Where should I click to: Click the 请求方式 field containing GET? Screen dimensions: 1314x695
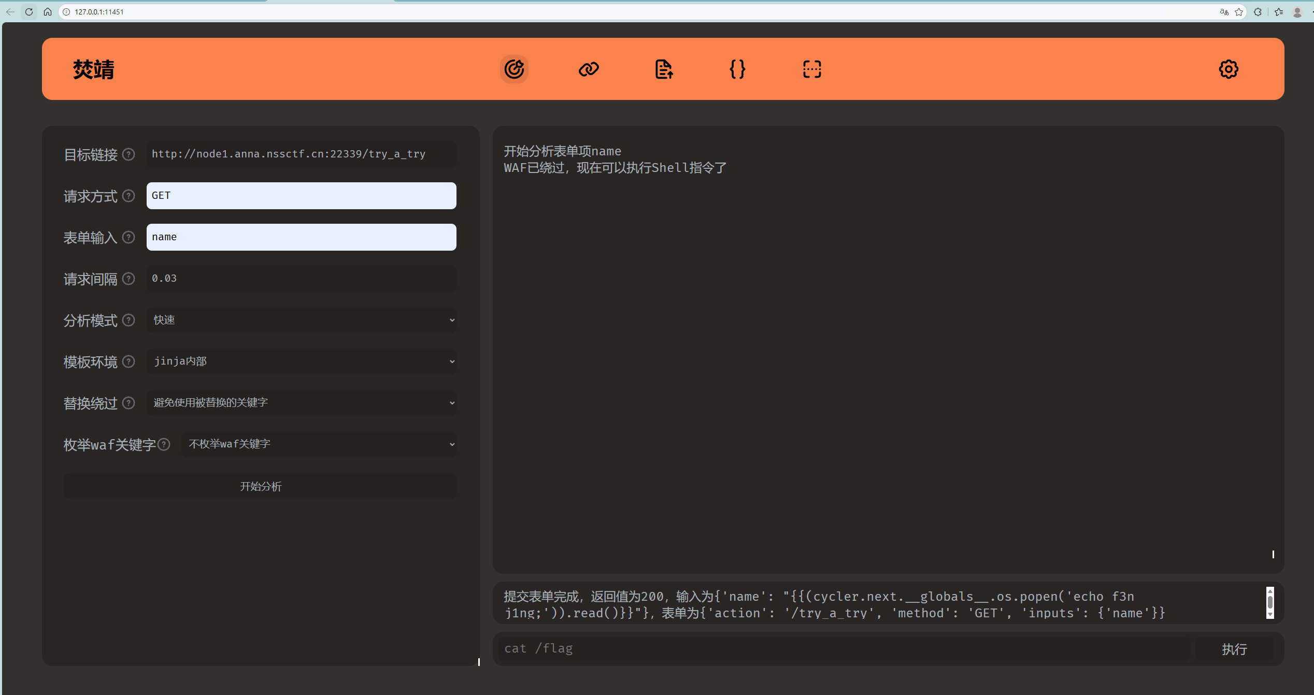click(301, 196)
